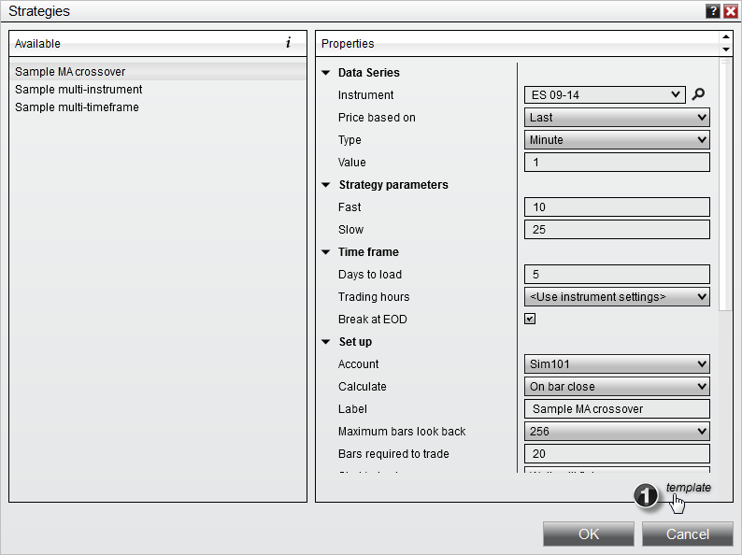
Task: Collapse the Set up section
Action: coord(326,342)
